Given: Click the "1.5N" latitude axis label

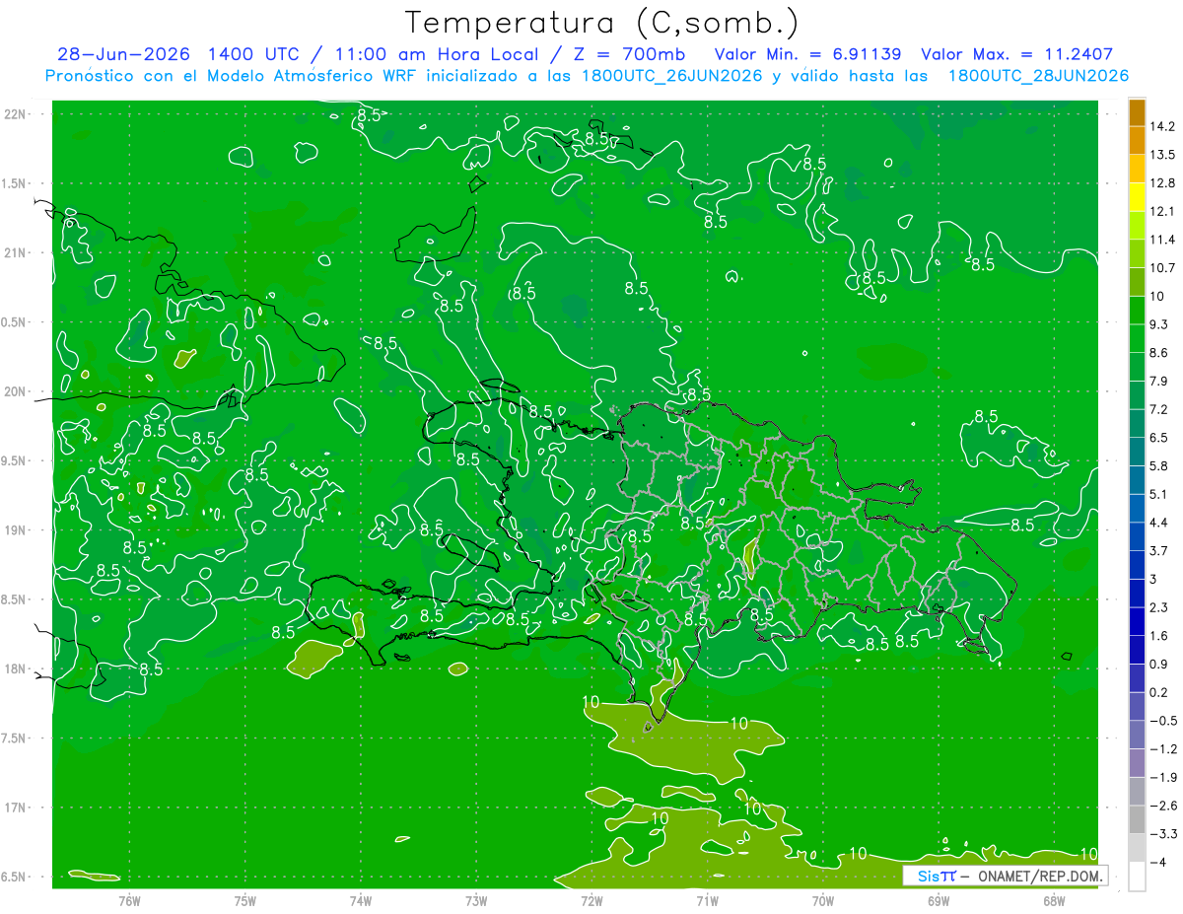Looking at the screenshot, I should click(15, 183).
